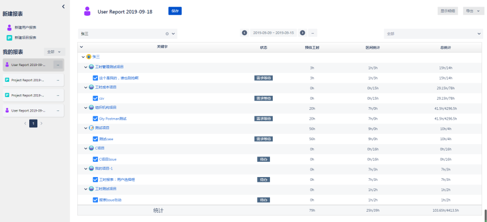The image size is (487, 222).
Task: Collapse the left sidebar with the arrow
Action: pos(63,6)
